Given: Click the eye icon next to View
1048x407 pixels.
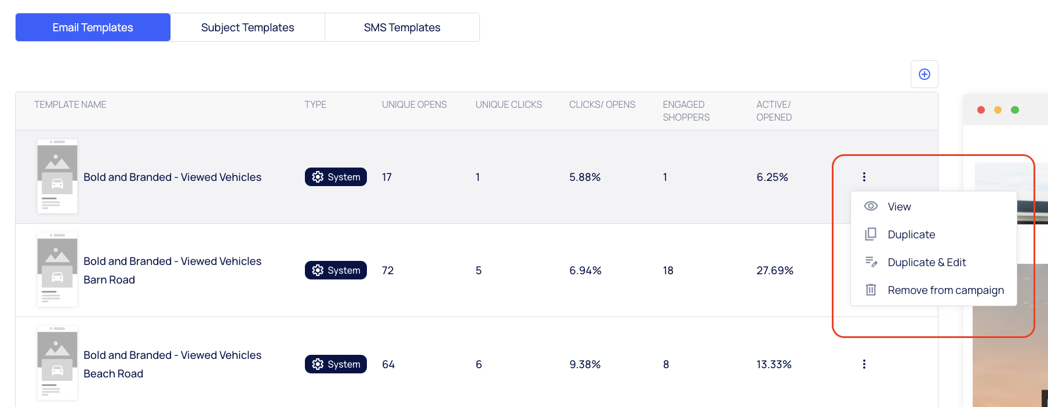Looking at the screenshot, I should click(x=871, y=206).
